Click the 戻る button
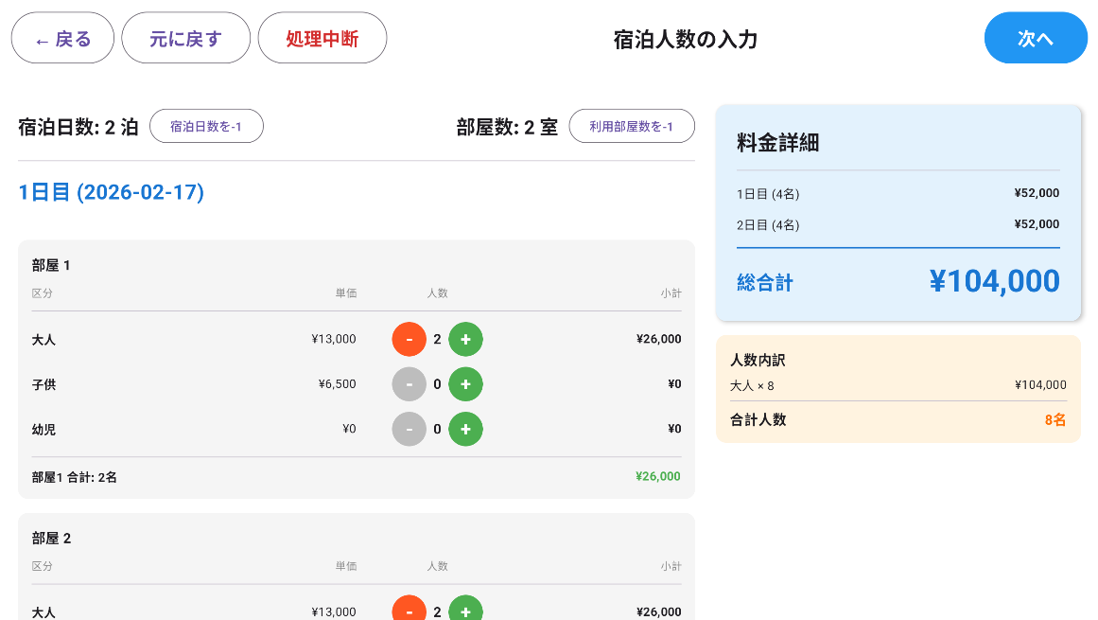 pyautogui.click(x=62, y=38)
